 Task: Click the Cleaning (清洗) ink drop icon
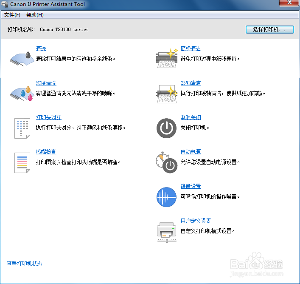(x=22, y=59)
